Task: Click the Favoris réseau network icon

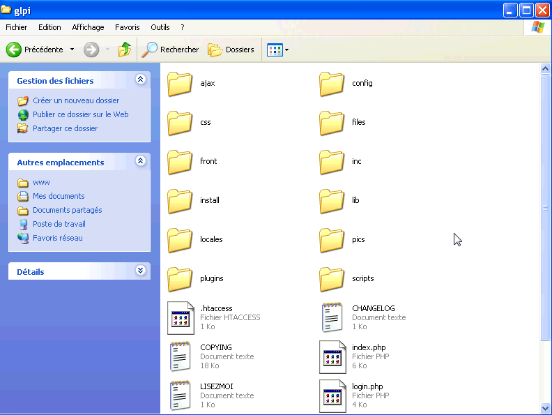Action: point(23,239)
